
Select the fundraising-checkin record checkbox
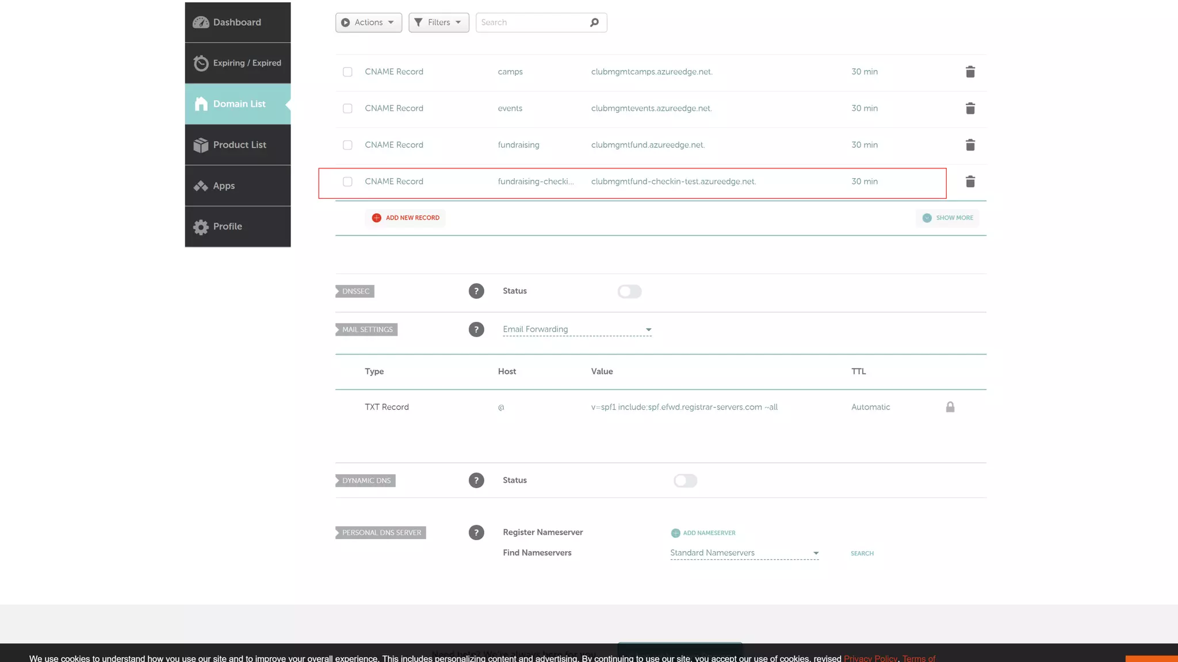click(x=347, y=182)
